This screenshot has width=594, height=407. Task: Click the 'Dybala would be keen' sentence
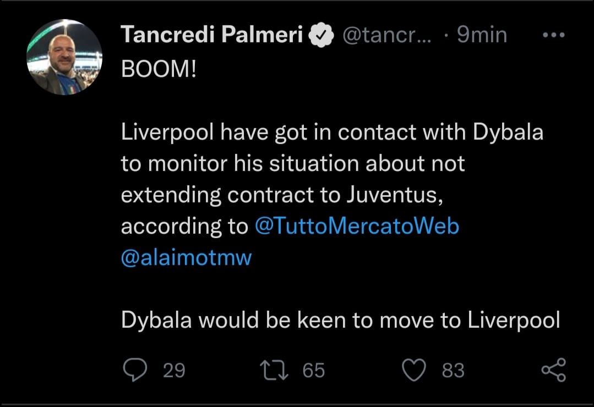pyautogui.click(x=340, y=321)
